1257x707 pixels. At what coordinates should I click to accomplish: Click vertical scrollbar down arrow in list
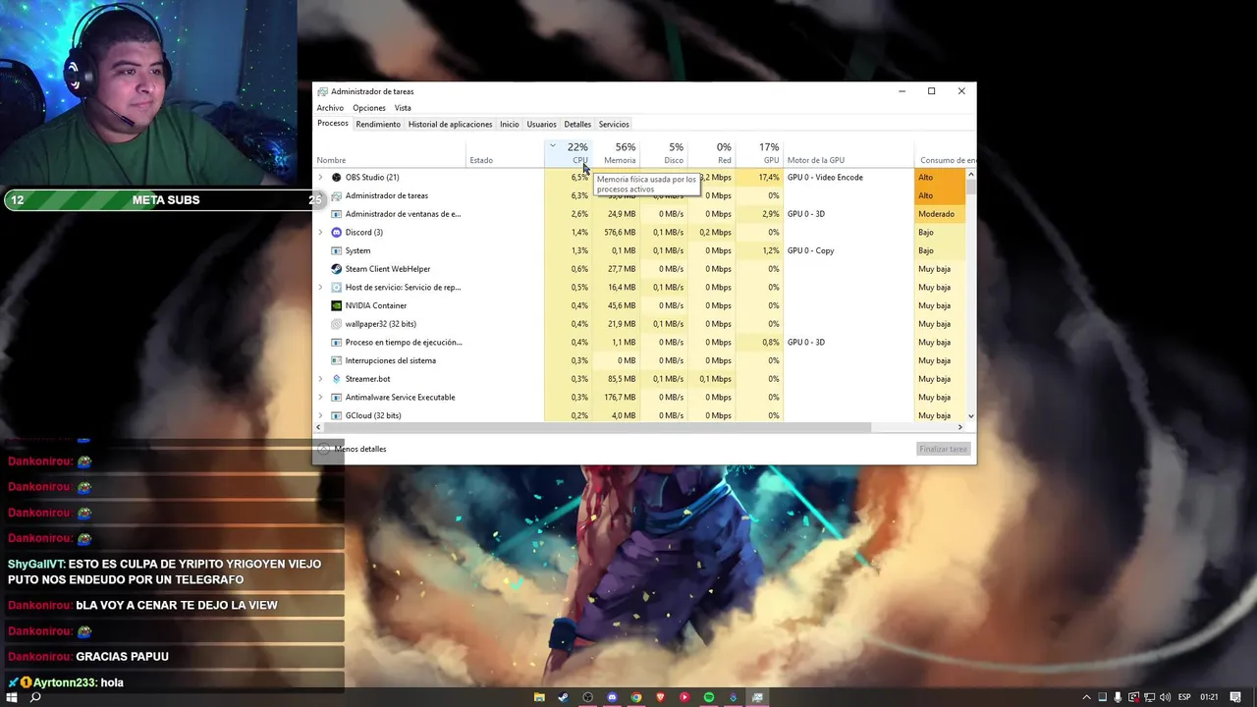(971, 415)
